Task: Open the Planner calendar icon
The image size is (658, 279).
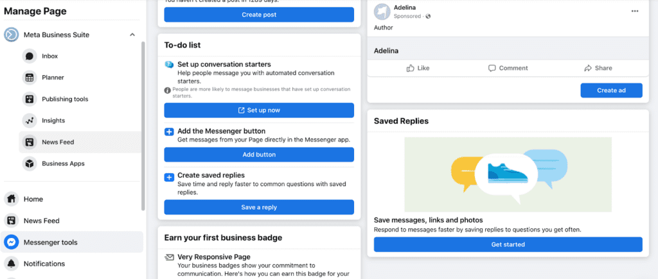Action: click(30, 78)
